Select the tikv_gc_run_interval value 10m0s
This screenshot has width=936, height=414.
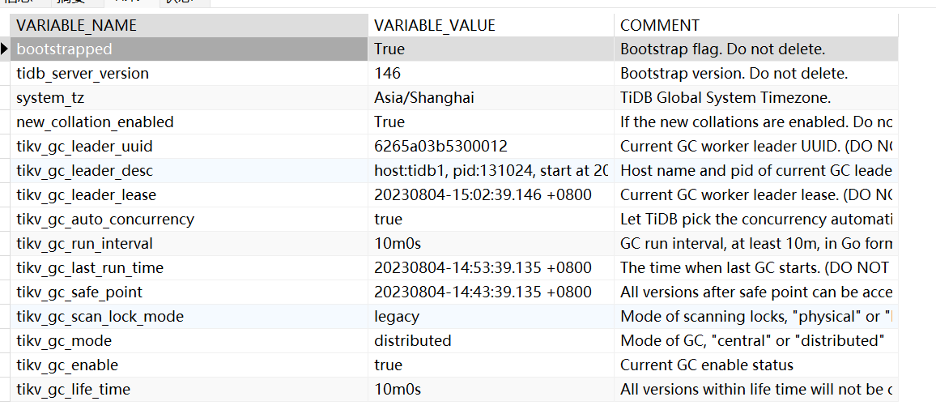(x=398, y=244)
